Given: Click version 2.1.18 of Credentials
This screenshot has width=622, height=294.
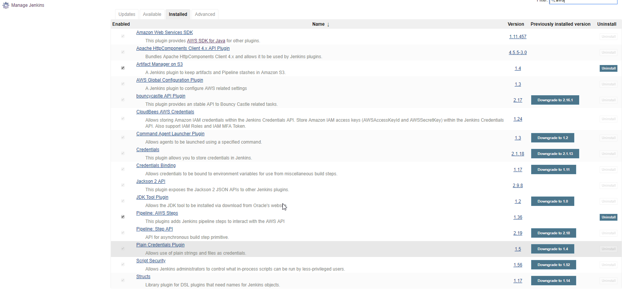Looking at the screenshot, I should (x=518, y=154).
